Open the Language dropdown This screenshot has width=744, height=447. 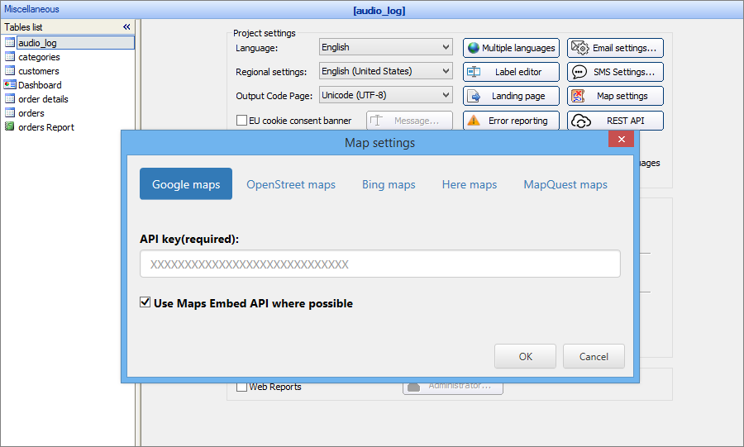coord(386,47)
